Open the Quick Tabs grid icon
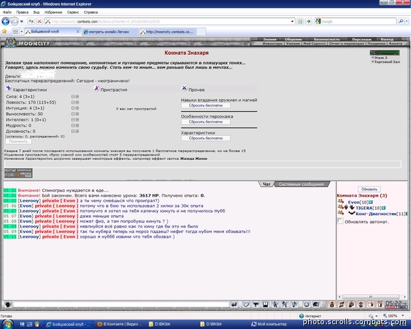Screen dimensions: 411x329 pyautogui.click(x=16, y=32)
